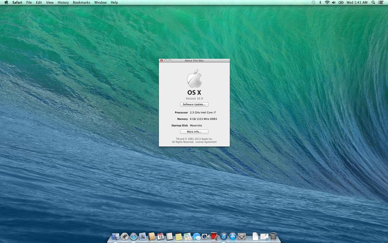The height and width of the screenshot is (243, 388).
Task: Open the File menu
Action: click(x=29, y=3)
